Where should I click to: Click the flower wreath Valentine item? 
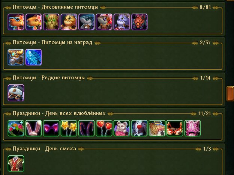pyautogui.click(x=16, y=128)
